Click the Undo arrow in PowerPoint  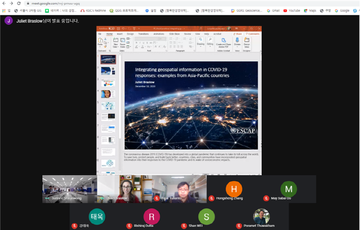[x=123, y=28]
